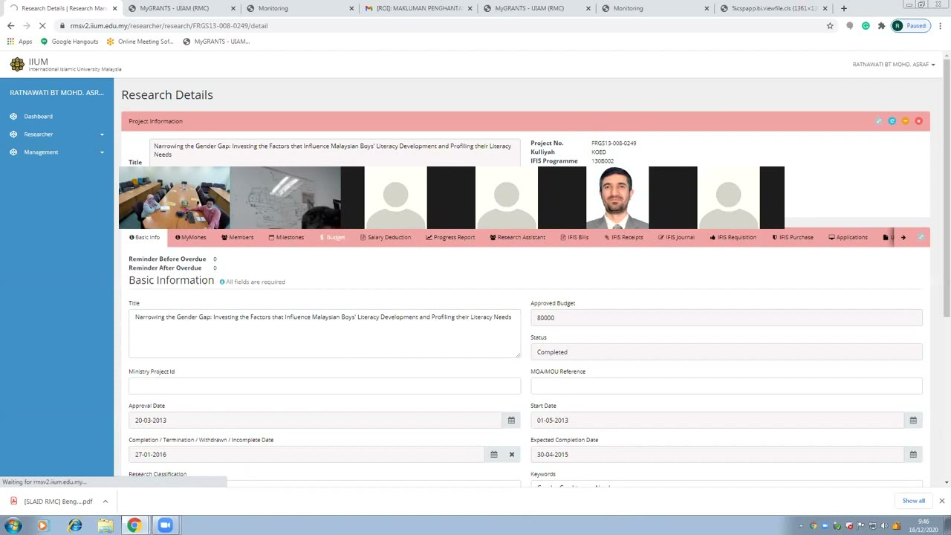The height and width of the screenshot is (535, 951).
Task: Expand options for downloaded pdf chevron
Action: tap(105, 502)
